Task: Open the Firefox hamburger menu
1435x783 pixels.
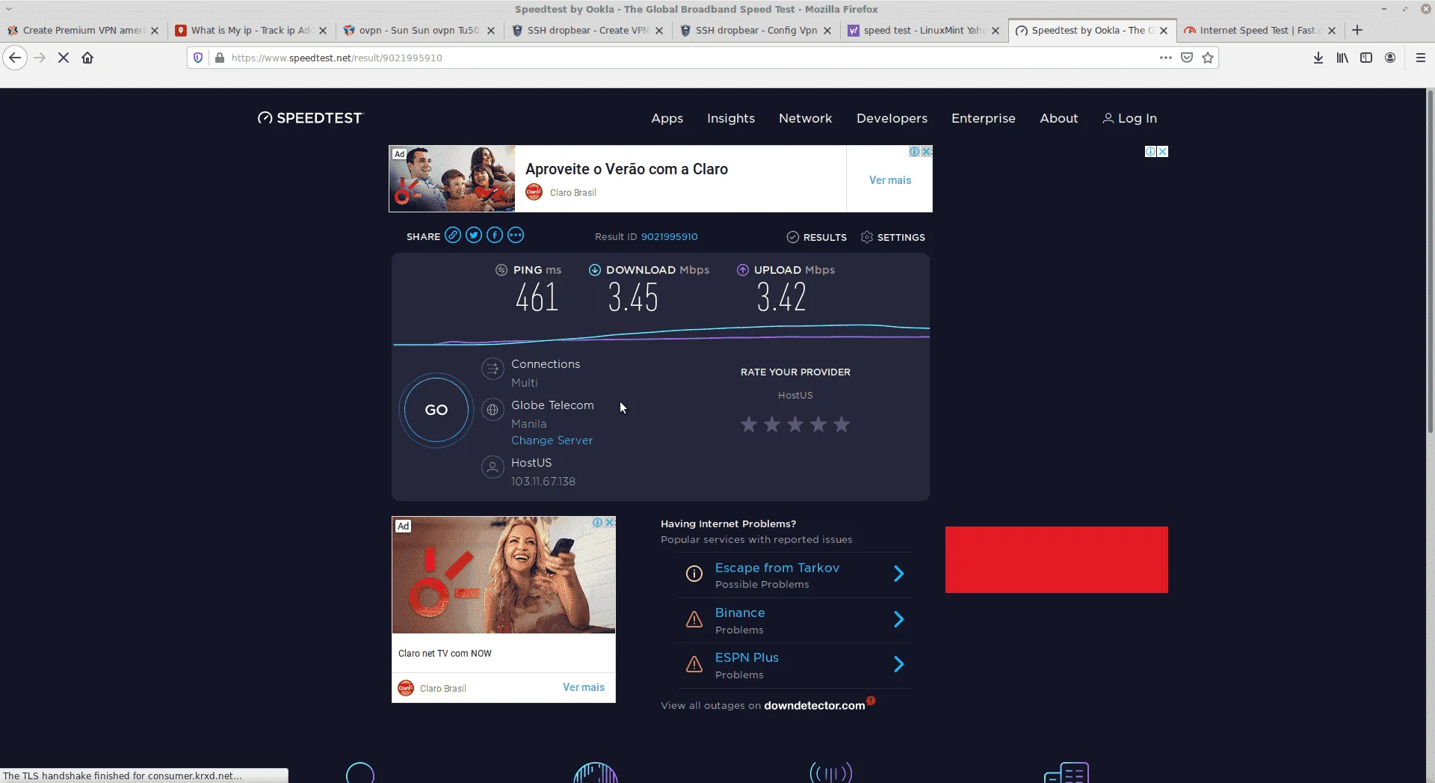Action: pyautogui.click(x=1421, y=58)
